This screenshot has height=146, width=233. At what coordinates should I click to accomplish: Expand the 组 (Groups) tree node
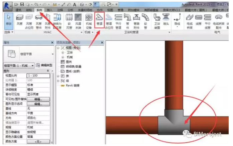[58, 81]
